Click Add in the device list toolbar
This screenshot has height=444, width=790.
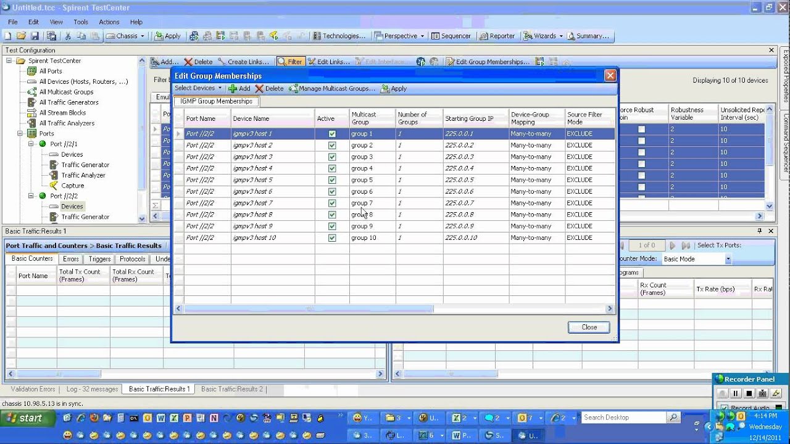pos(165,62)
